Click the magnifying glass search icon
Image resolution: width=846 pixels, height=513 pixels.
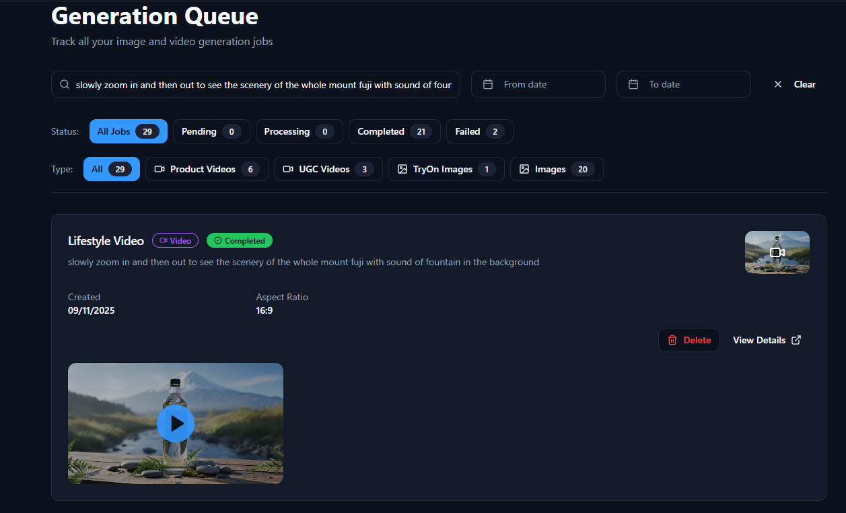pos(64,84)
